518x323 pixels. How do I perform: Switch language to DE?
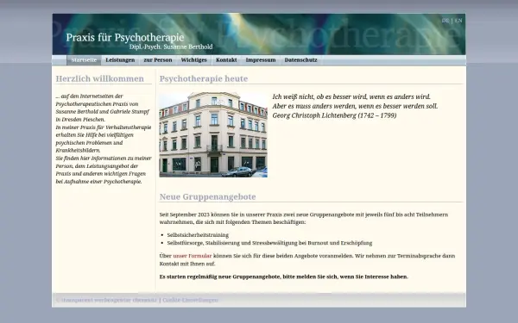pos(445,21)
